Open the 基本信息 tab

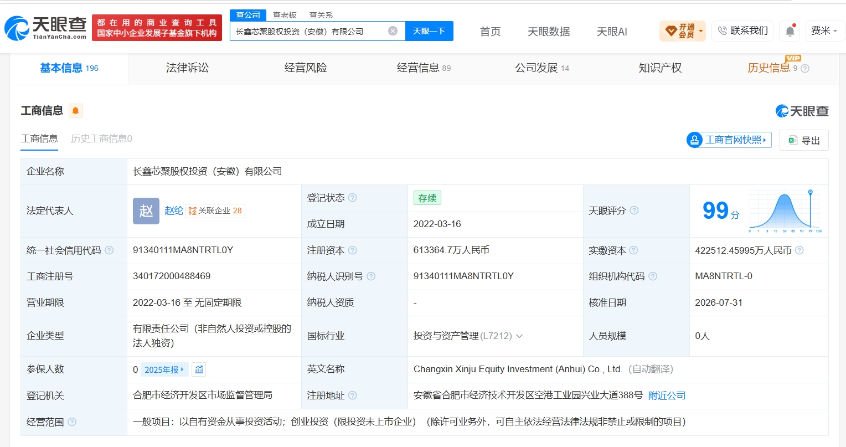69,68
